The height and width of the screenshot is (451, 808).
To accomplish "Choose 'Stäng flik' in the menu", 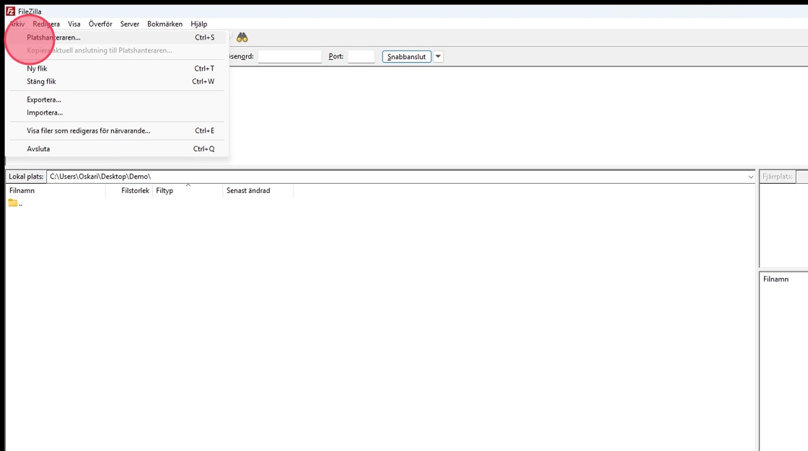I will pos(42,81).
